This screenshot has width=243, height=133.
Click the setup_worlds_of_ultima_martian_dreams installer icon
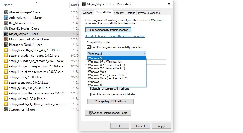click(x=6, y=104)
